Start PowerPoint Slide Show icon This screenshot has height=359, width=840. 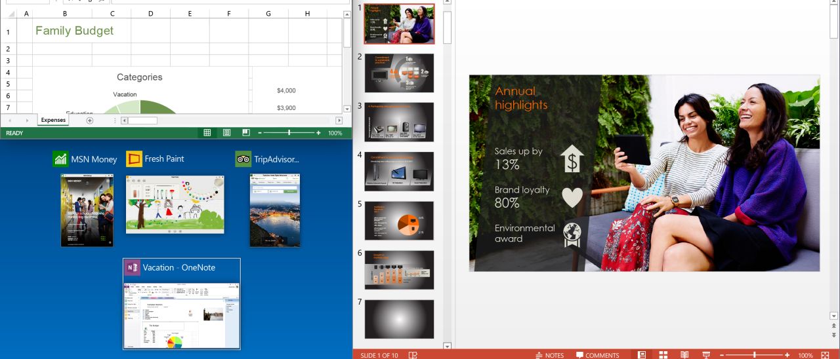pyautogui.click(x=706, y=355)
